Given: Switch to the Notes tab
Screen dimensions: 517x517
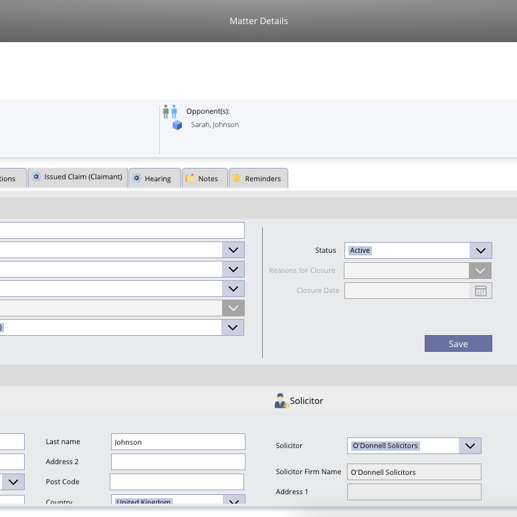Looking at the screenshot, I should (205, 178).
